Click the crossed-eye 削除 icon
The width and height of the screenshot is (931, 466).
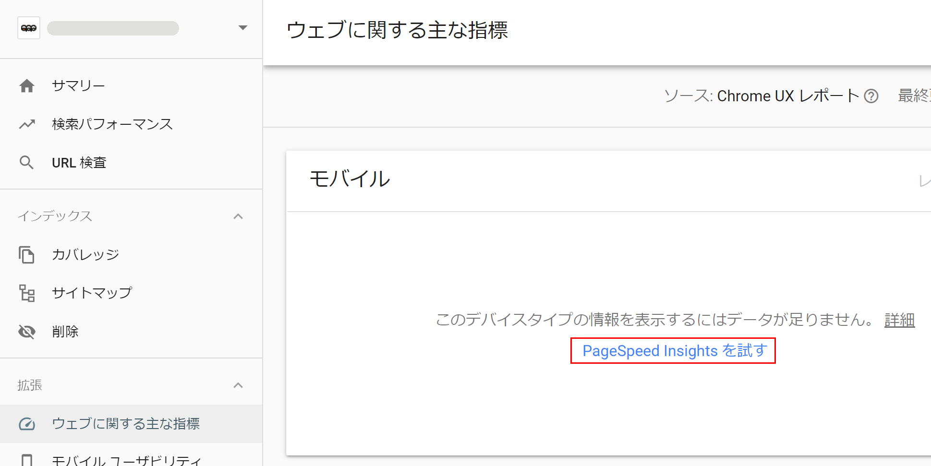[27, 332]
